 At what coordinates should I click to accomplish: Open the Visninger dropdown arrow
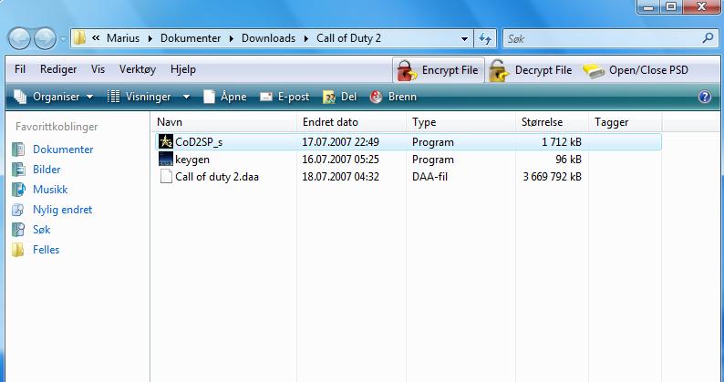[x=186, y=97]
